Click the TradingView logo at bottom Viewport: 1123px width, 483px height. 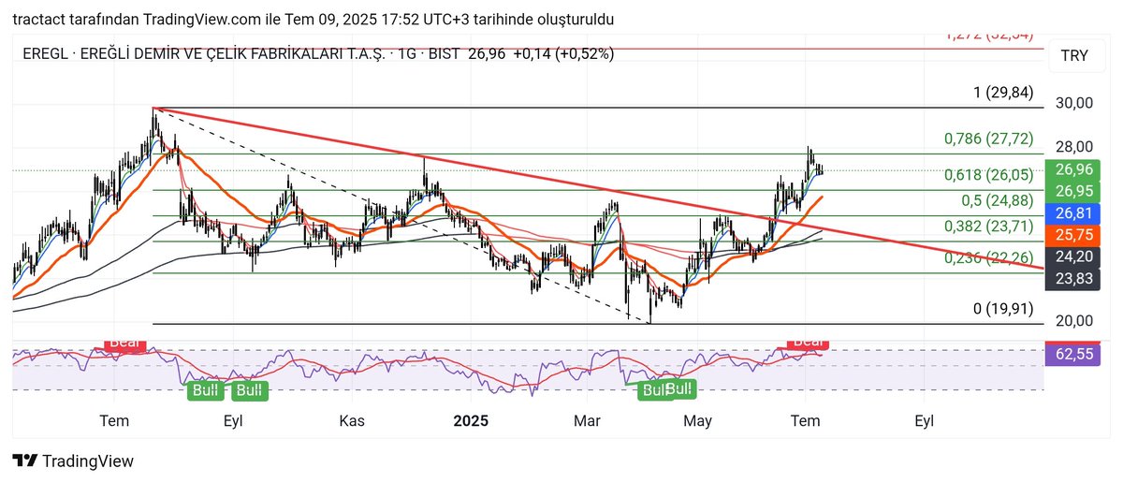(73, 461)
